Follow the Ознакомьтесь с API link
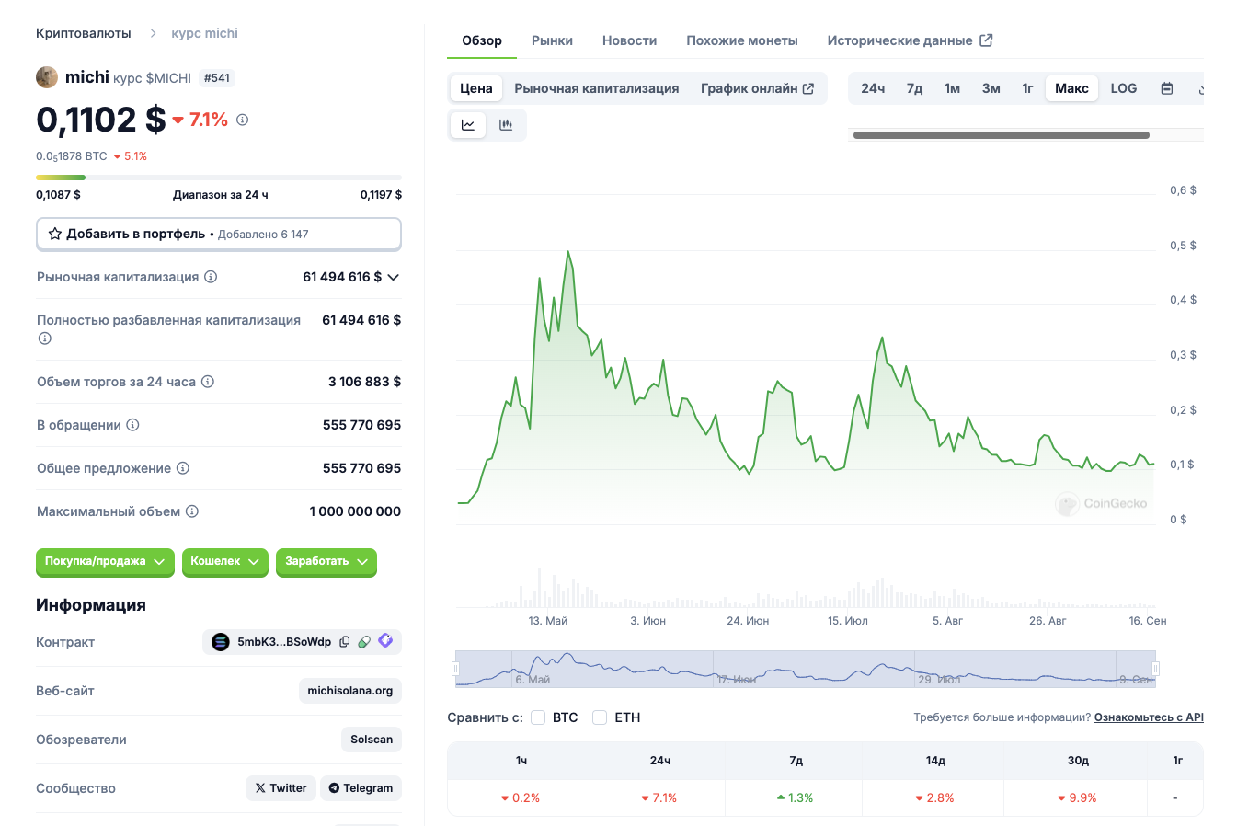 pyautogui.click(x=1149, y=717)
